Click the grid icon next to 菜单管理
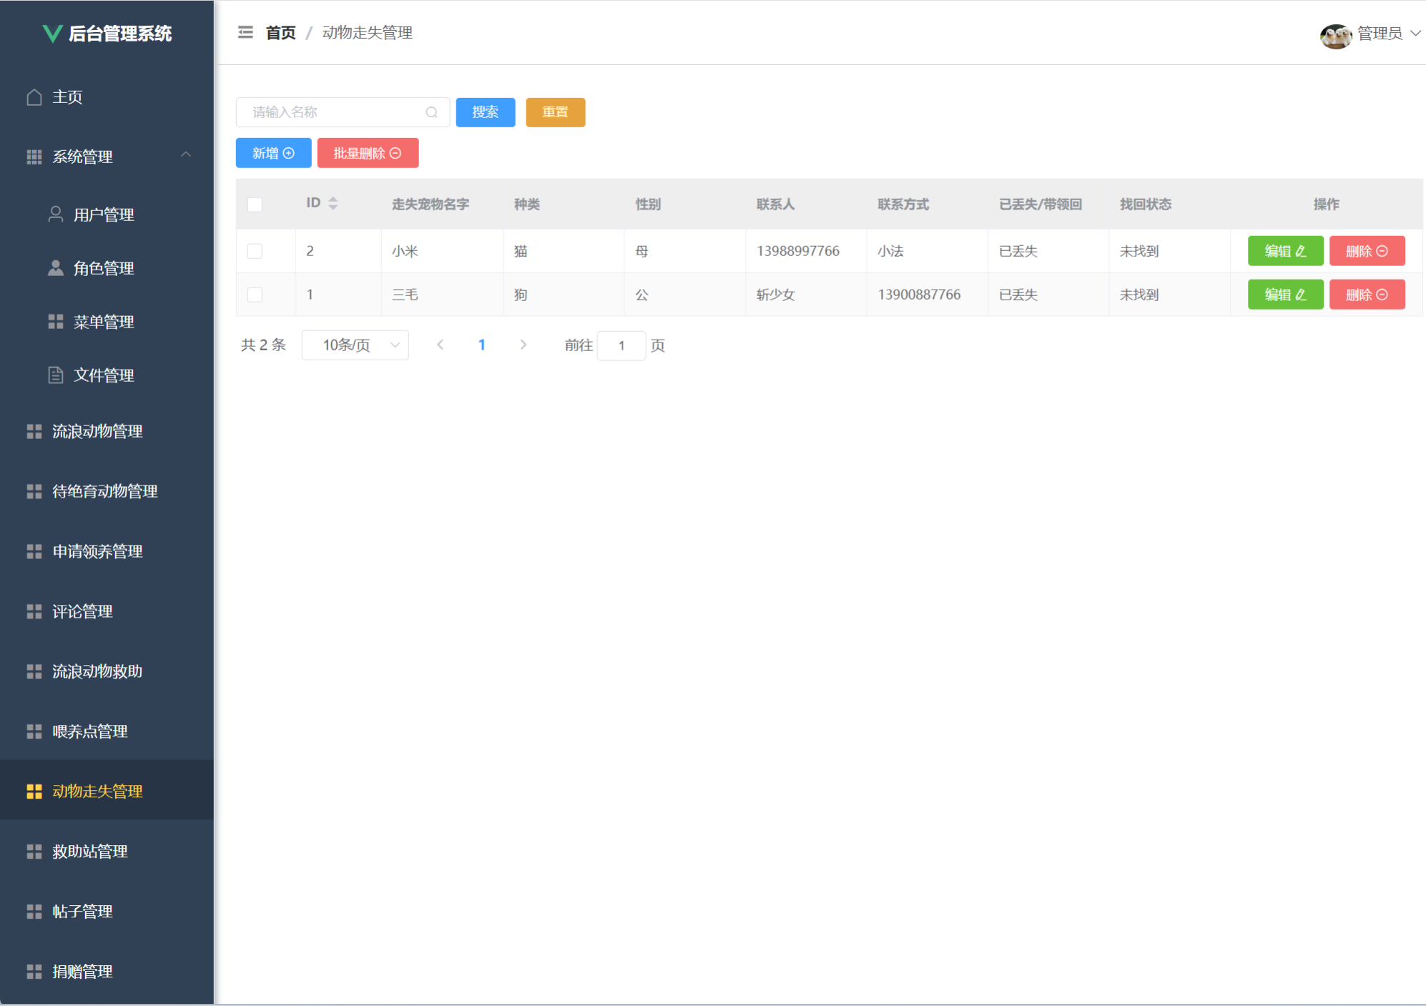Viewport: 1426px width, 1006px height. tap(56, 322)
